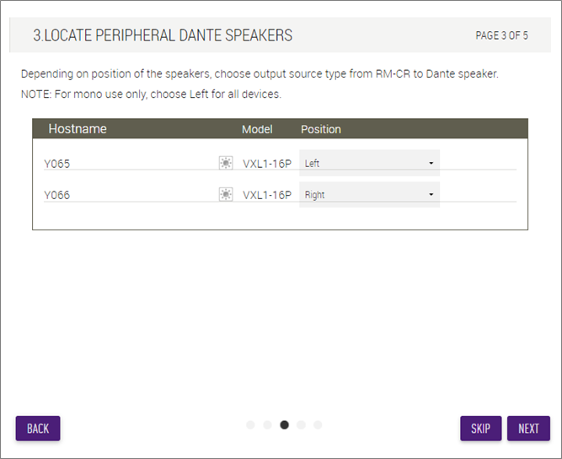
Task: Click the Hostname column header
Action: click(x=78, y=129)
